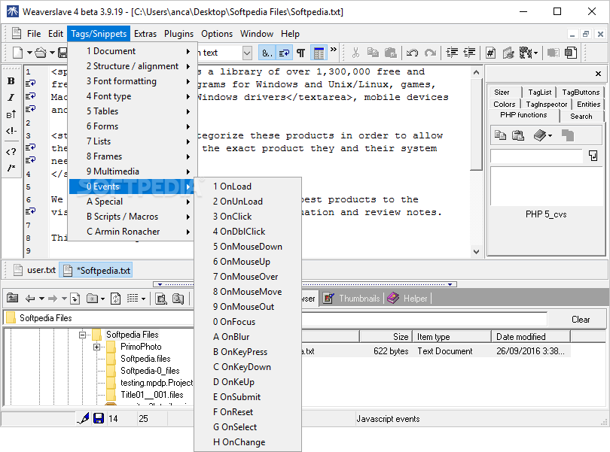Click the hash-mark document icon

tap(491, 53)
